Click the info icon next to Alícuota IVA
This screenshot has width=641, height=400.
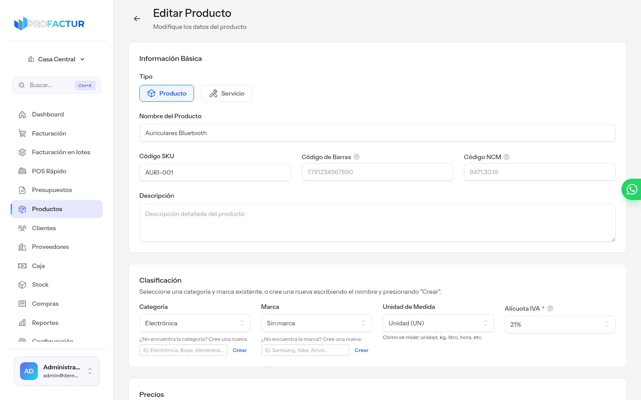point(550,308)
